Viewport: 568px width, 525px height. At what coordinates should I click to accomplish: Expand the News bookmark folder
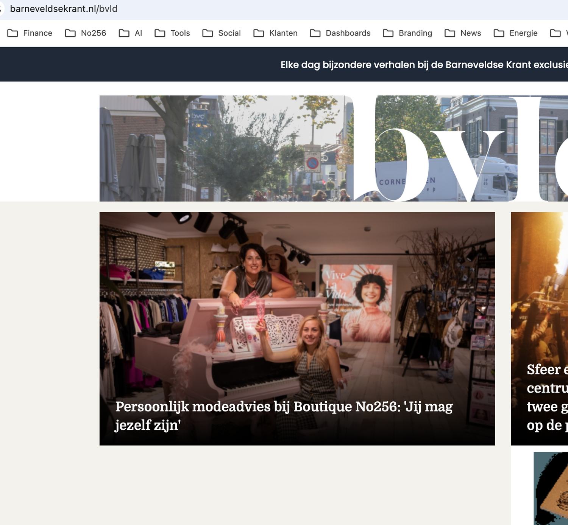pos(463,33)
